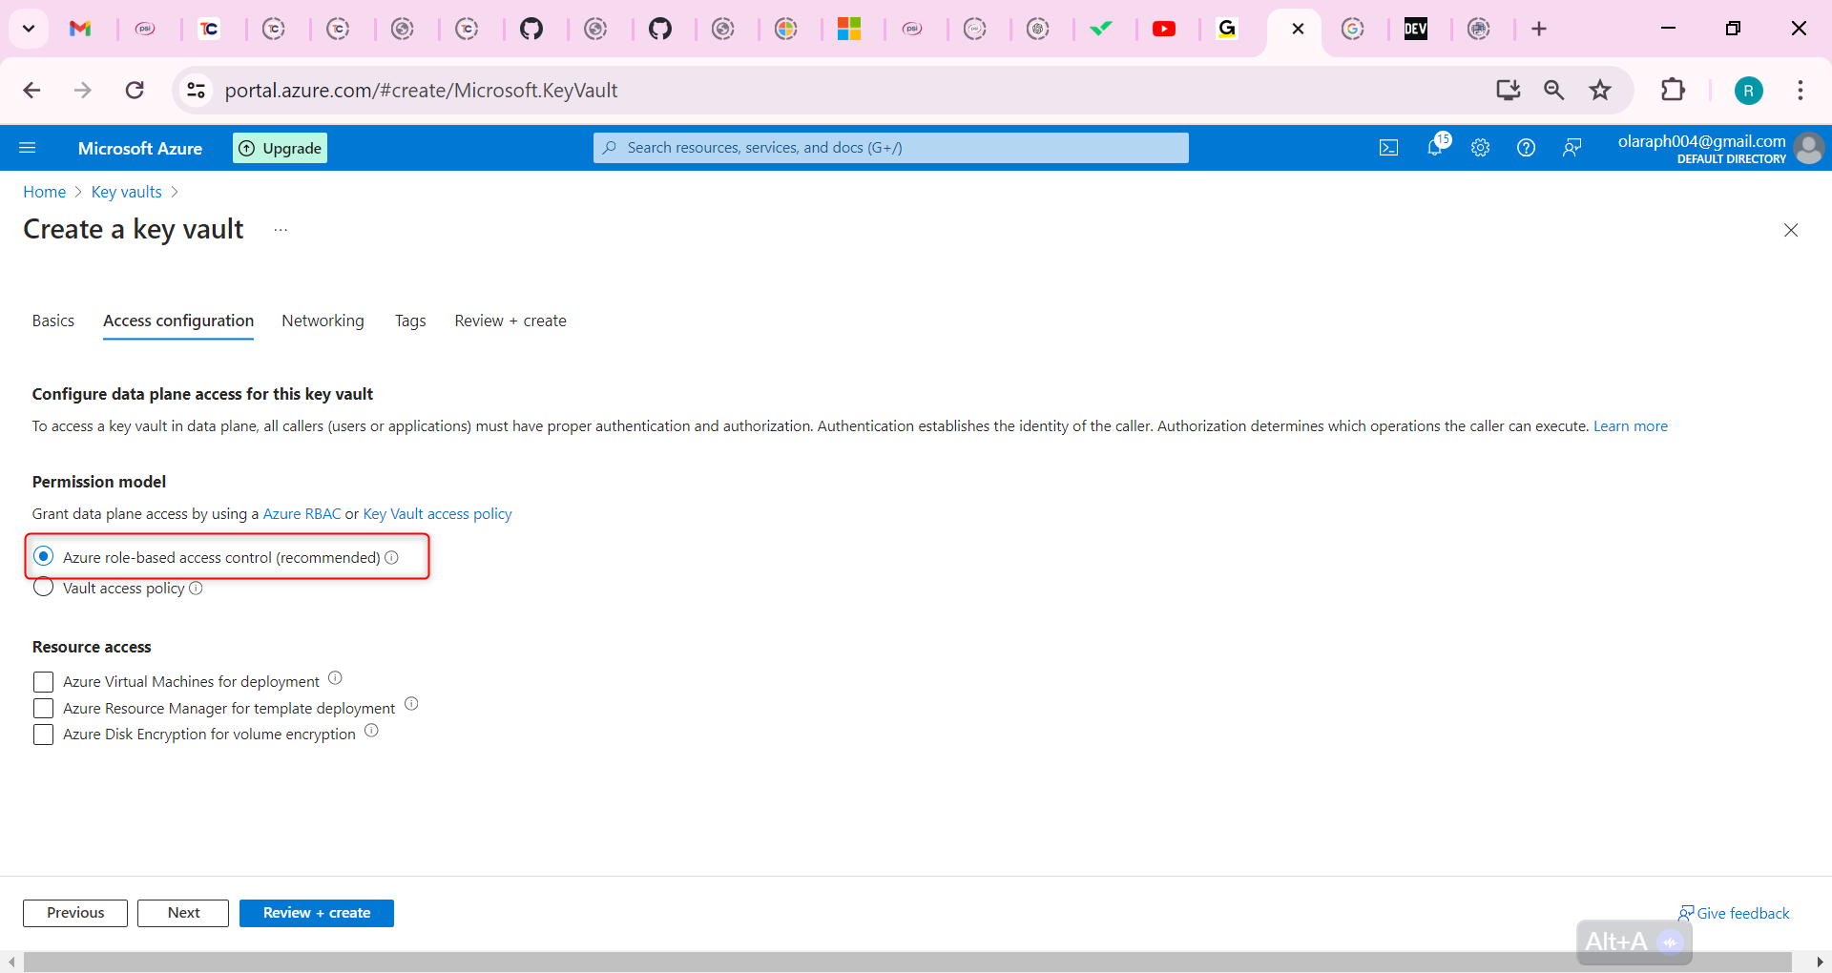Open the Key Vault access policy link
Image resolution: width=1832 pixels, height=973 pixels.
(437, 513)
